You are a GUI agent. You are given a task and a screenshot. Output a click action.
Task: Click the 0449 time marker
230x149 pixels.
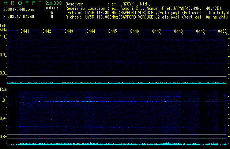(x=200, y=31)
